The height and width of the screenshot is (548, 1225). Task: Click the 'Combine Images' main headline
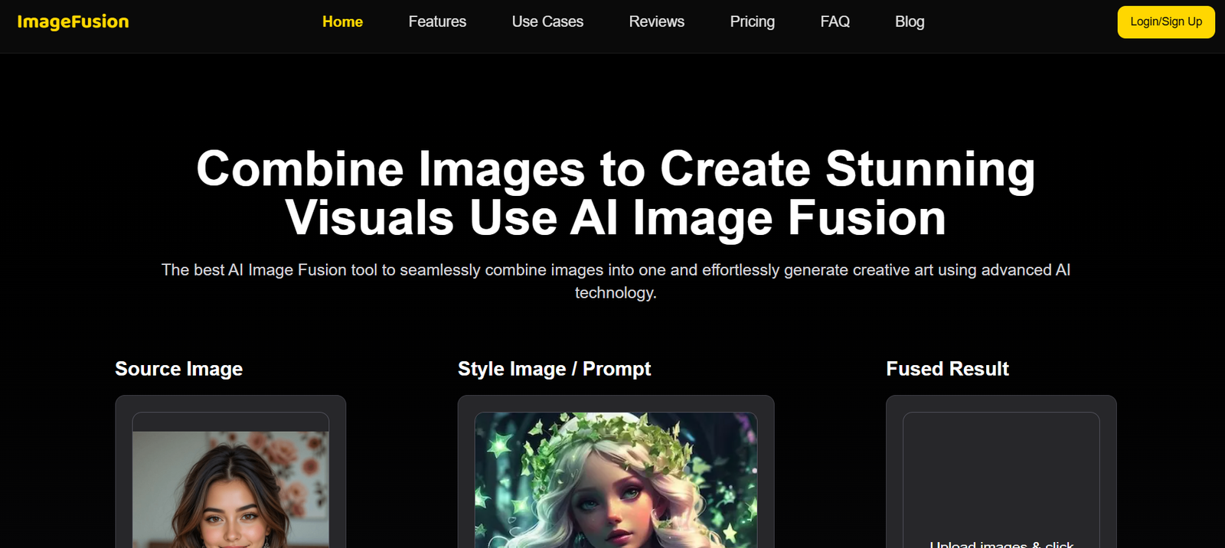click(616, 193)
